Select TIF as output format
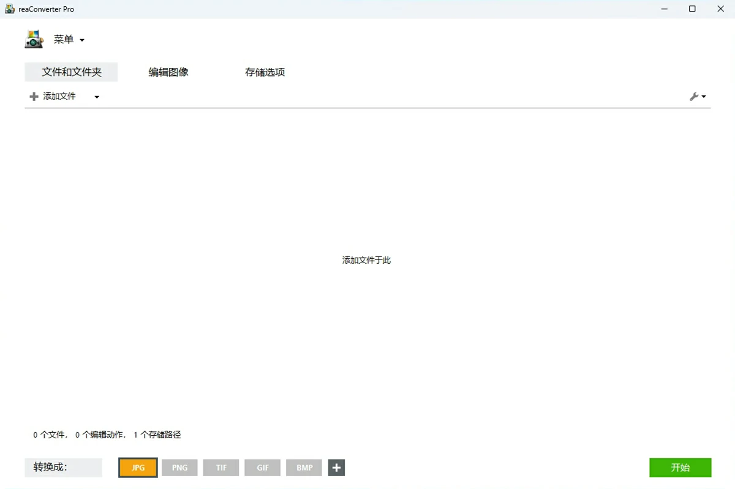Viewport: 735px width, 489px height. pos(221,468)
